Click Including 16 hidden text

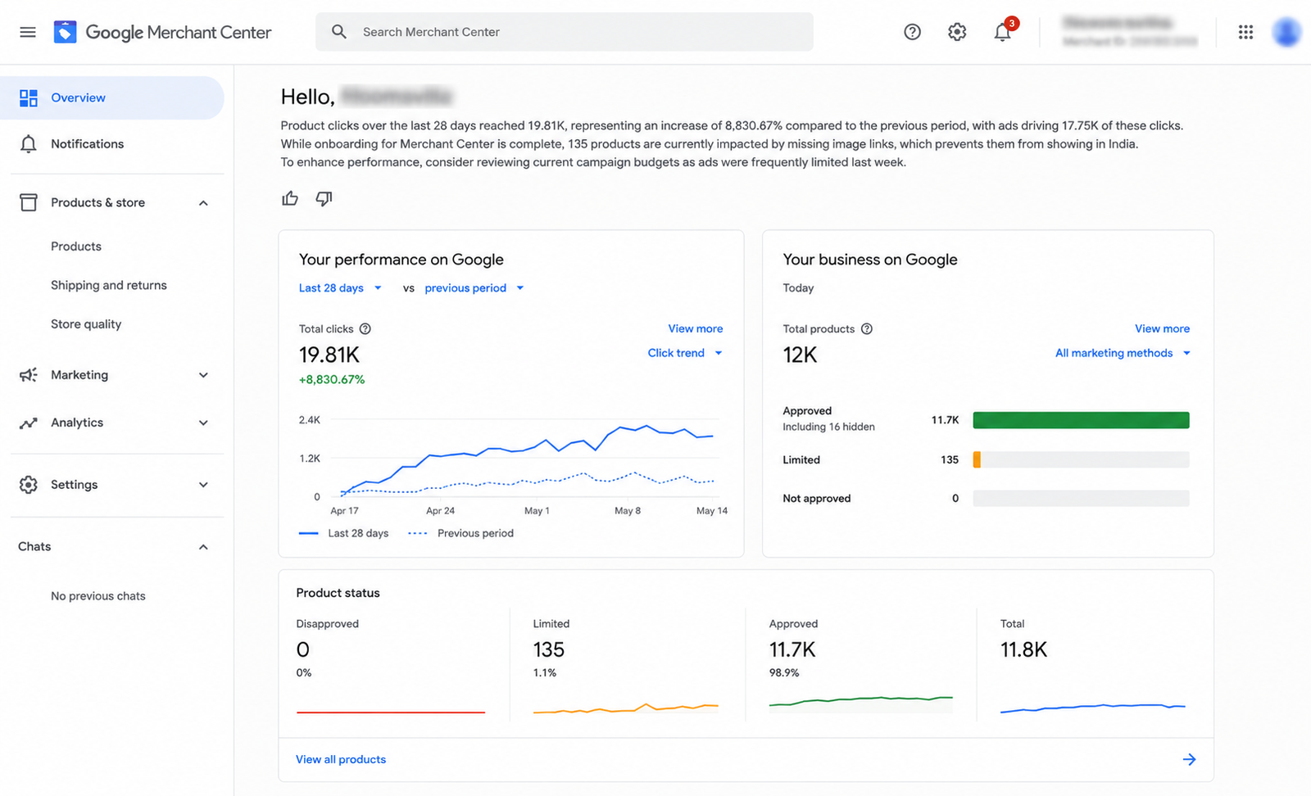828,427
